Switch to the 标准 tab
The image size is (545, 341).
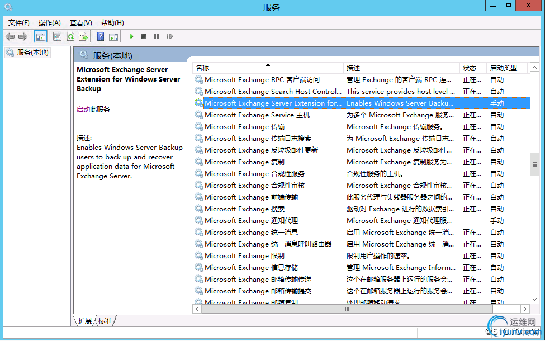[105, 320]
